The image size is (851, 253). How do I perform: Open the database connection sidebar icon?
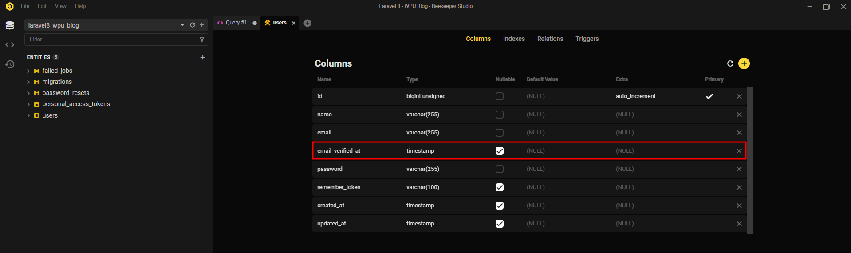coord(10,25)
